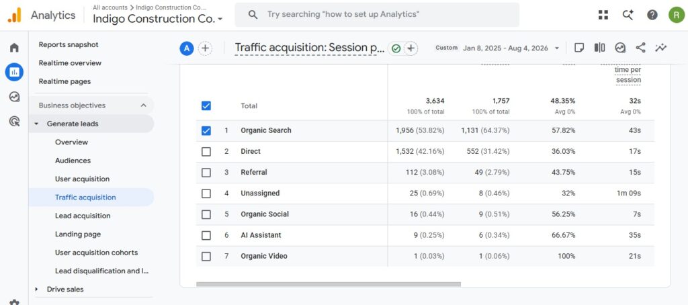This screenshot has width=688, height=305.
Task: Select the Reports icon in the left rail
Action: [14, 72]
